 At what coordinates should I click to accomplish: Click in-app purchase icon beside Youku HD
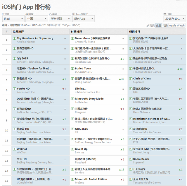14,88
